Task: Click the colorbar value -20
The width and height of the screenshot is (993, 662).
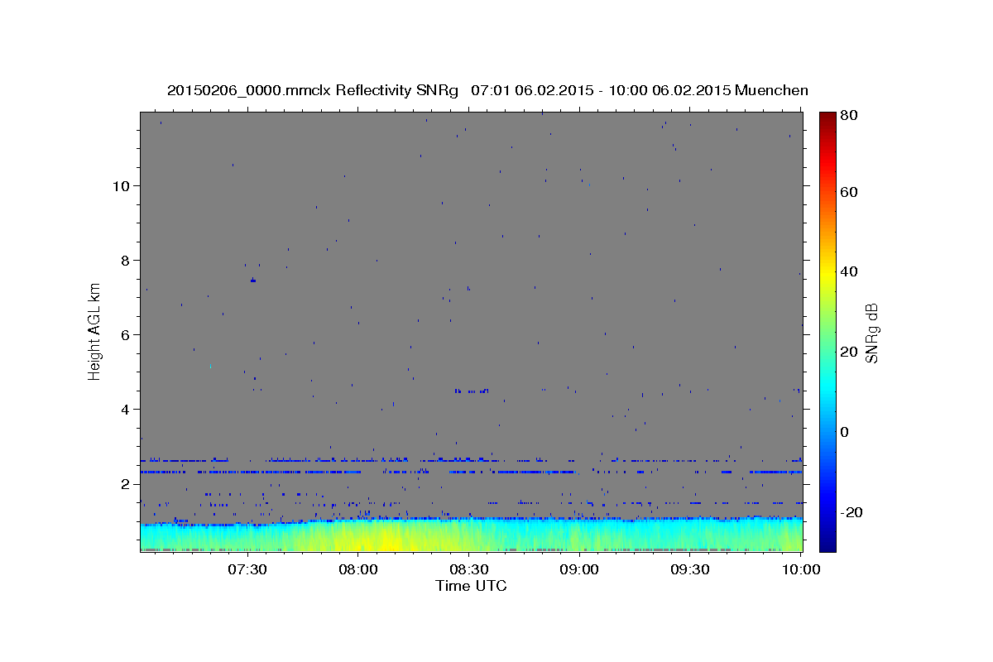Action: 853,512
